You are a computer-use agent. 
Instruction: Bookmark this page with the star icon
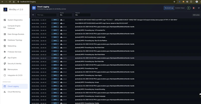tap(174, 2)
